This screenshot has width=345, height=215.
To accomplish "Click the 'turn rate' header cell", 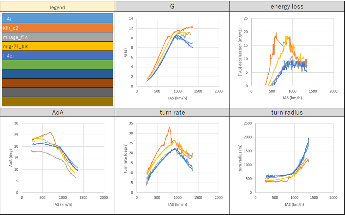I will 172,112.
